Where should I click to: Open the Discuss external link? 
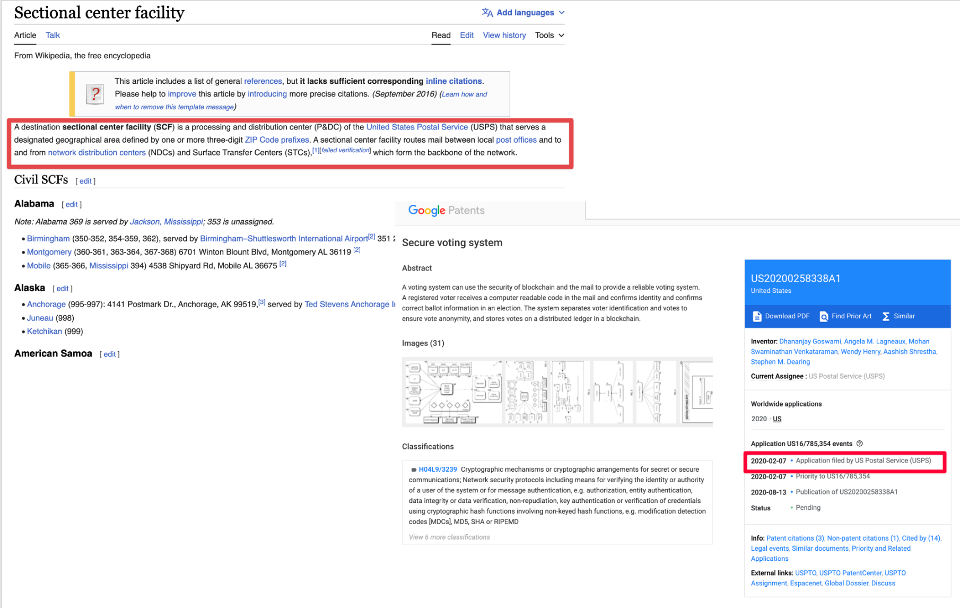click(x=883, y=583)
